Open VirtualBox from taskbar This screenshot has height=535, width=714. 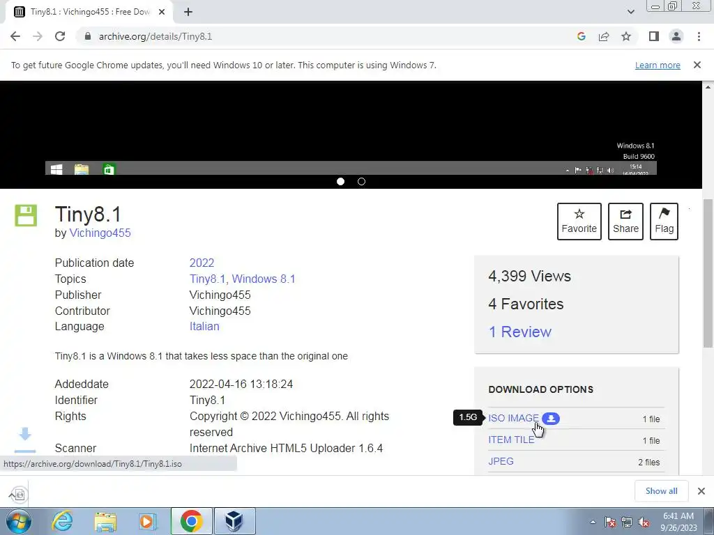tap(234, 521)
